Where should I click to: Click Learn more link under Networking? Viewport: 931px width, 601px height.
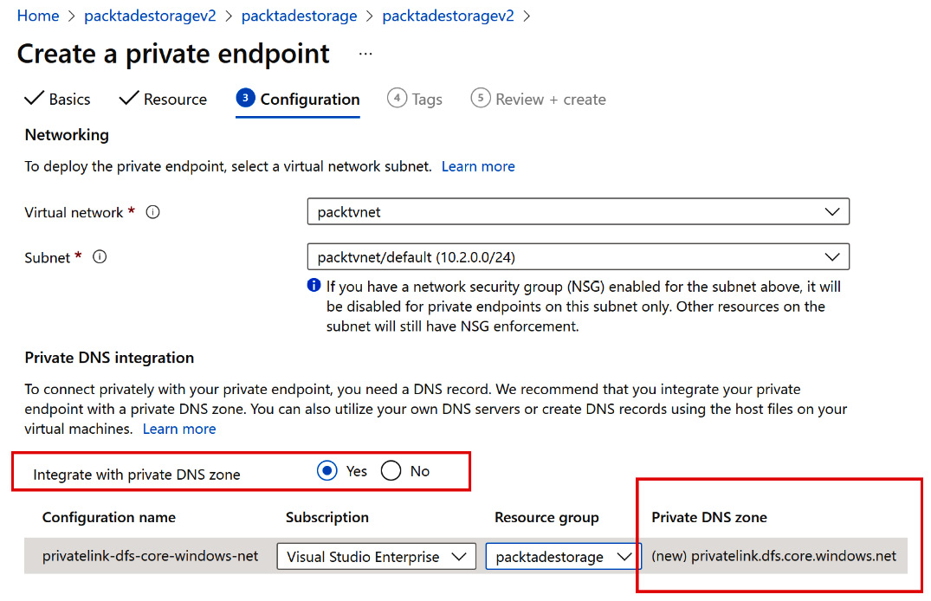tap(478, 166)
